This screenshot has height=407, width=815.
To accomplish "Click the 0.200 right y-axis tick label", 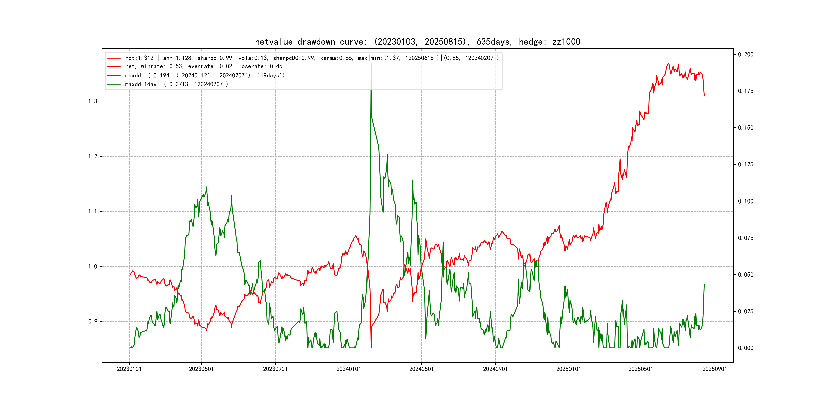I will point(746,54).
